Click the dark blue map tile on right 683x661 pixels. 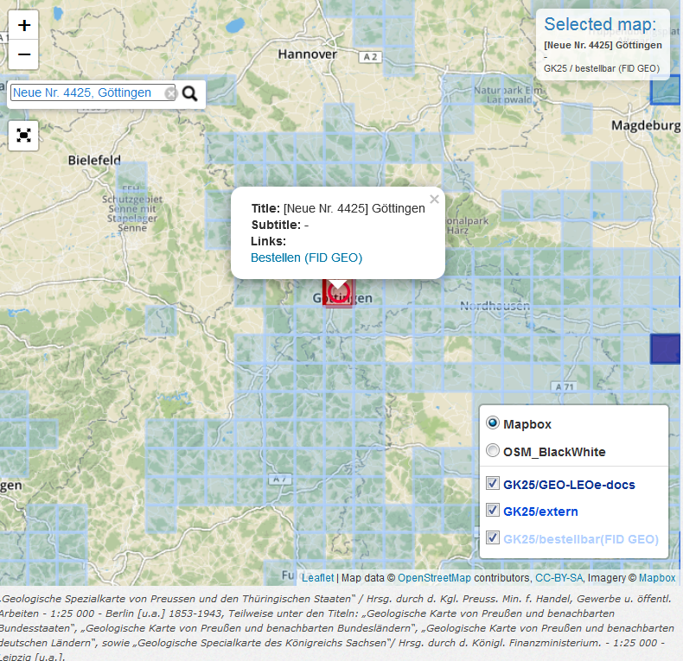(x=665, y=348)
